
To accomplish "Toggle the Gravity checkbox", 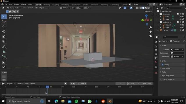I will click(163, 65).
